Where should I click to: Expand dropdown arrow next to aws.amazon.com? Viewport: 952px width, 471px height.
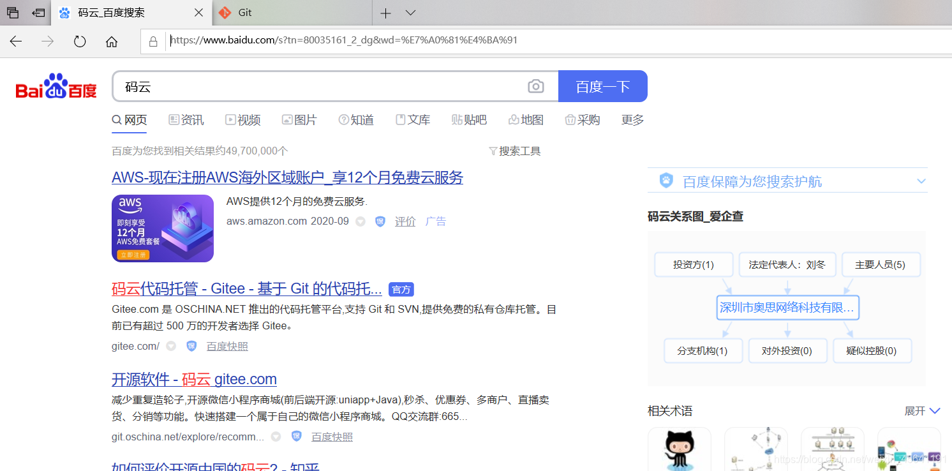361,221
